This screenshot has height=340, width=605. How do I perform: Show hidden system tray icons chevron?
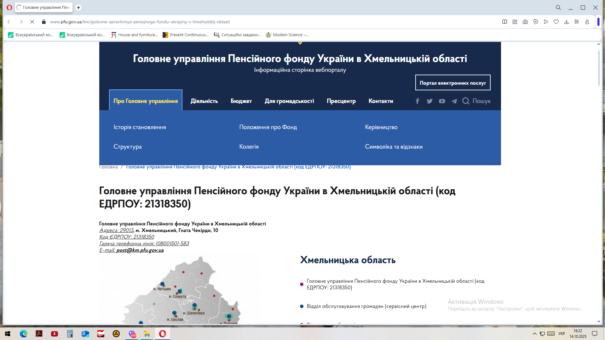pos(534,334)
